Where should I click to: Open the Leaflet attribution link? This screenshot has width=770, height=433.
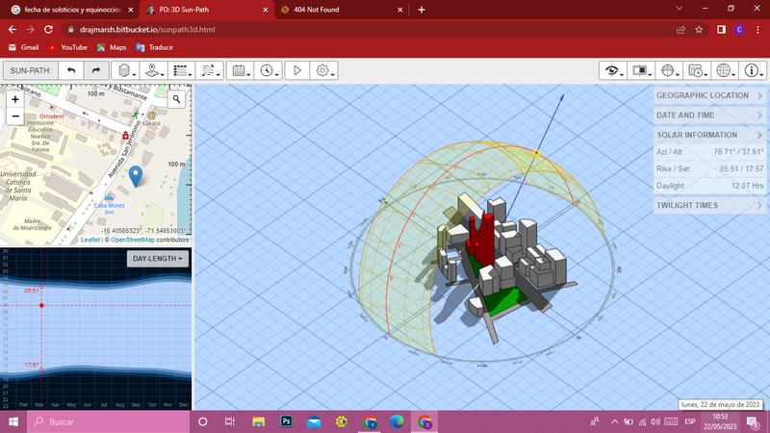tap(90, 240)
